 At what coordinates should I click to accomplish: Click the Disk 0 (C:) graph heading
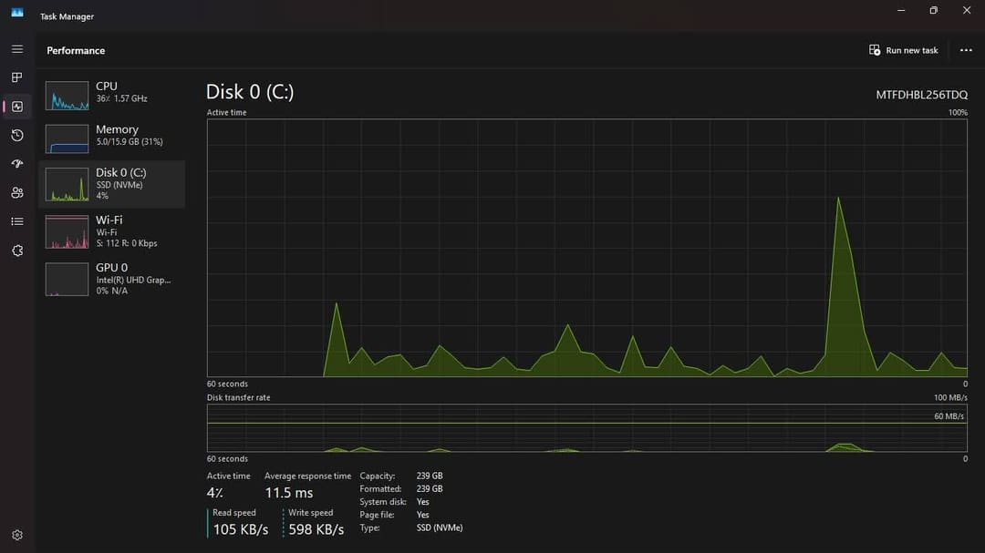tap(250, 92)
